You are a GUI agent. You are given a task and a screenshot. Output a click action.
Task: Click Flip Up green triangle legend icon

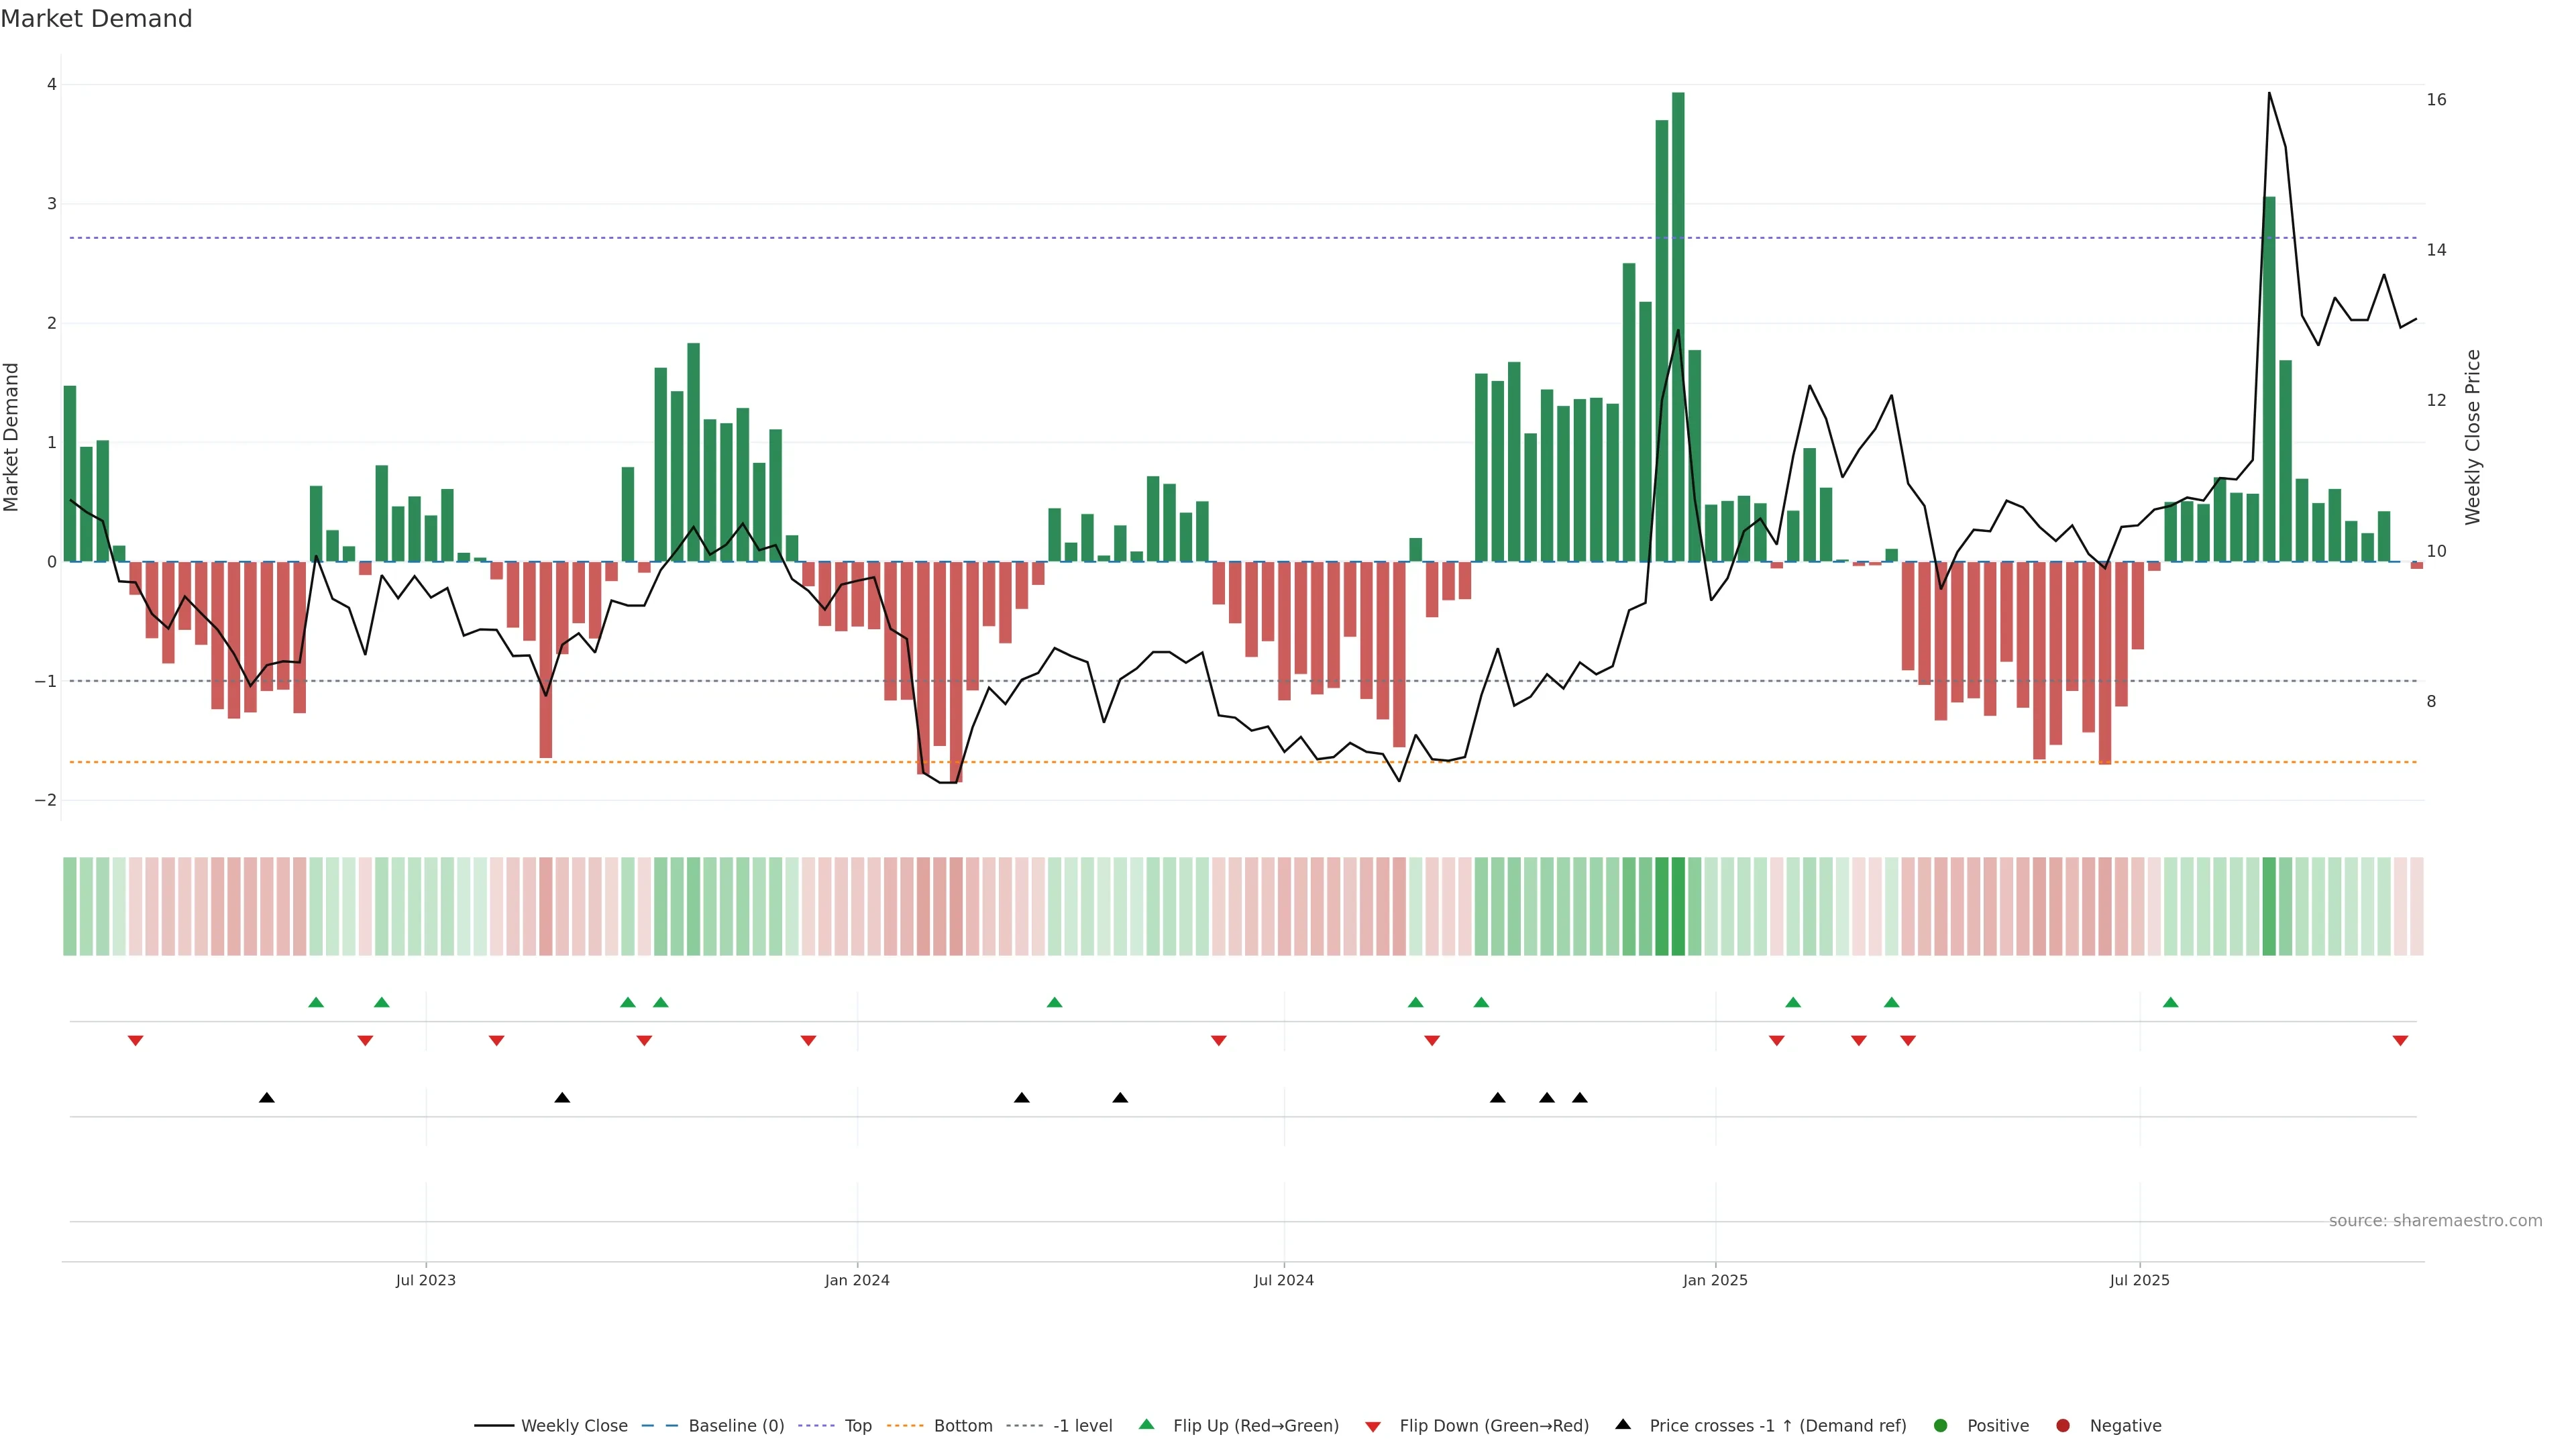1147,1424
